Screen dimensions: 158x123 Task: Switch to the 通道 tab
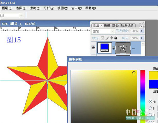pos(107,26)
